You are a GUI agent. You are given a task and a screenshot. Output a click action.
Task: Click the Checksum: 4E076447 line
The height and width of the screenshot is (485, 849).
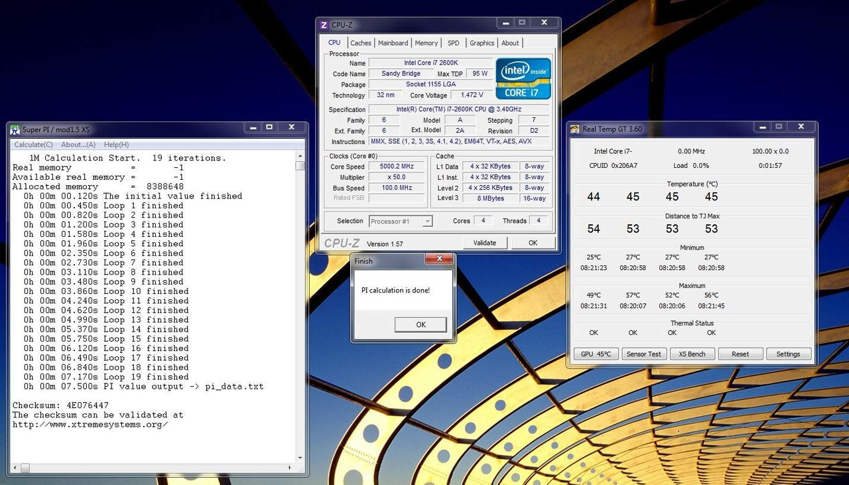60,405
